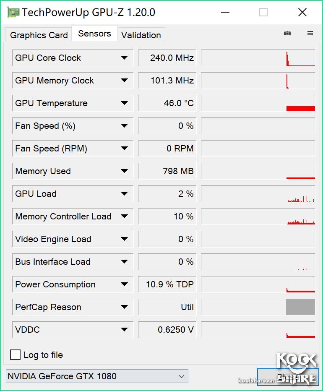Open the Fan Speed (%) dropdown

125,125
